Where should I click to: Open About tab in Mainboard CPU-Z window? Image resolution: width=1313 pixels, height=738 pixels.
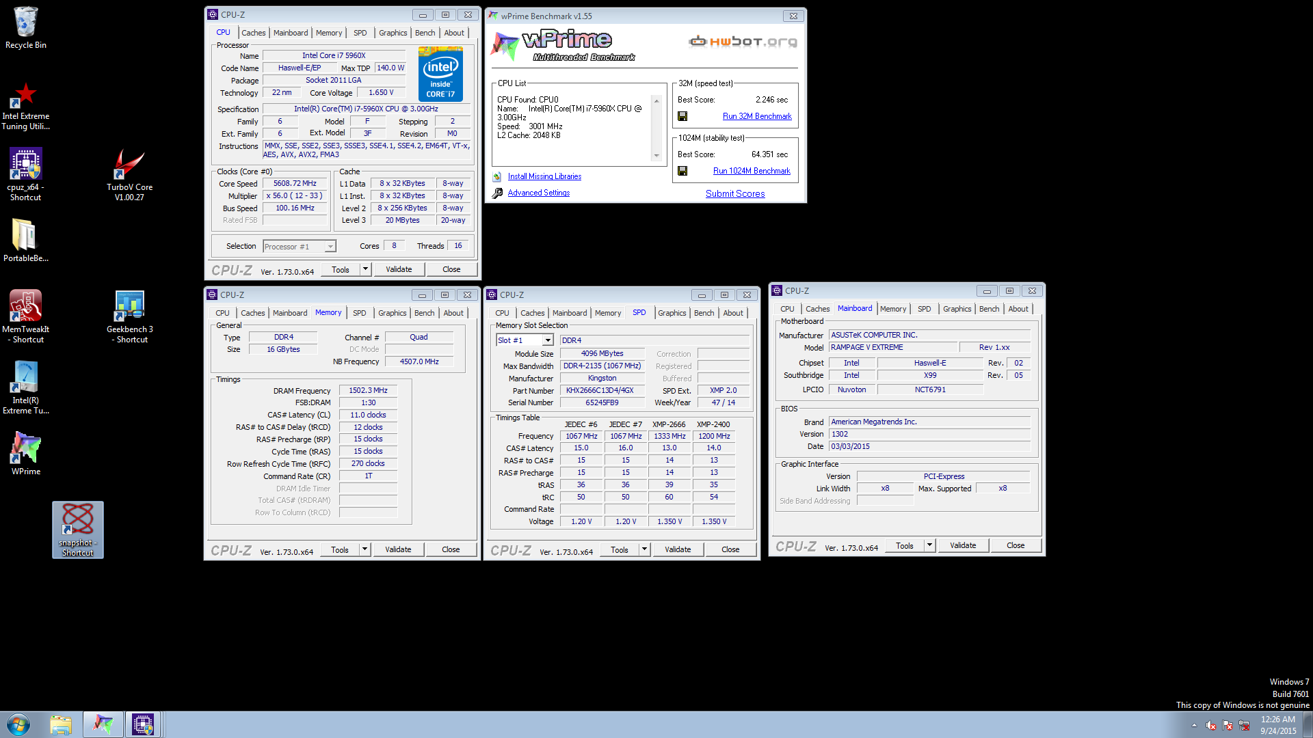(1018, 309)
